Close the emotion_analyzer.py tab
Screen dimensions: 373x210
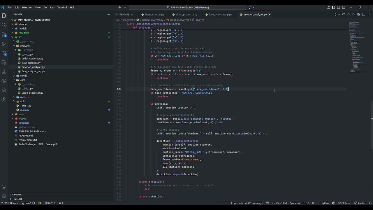pos(270,14)
